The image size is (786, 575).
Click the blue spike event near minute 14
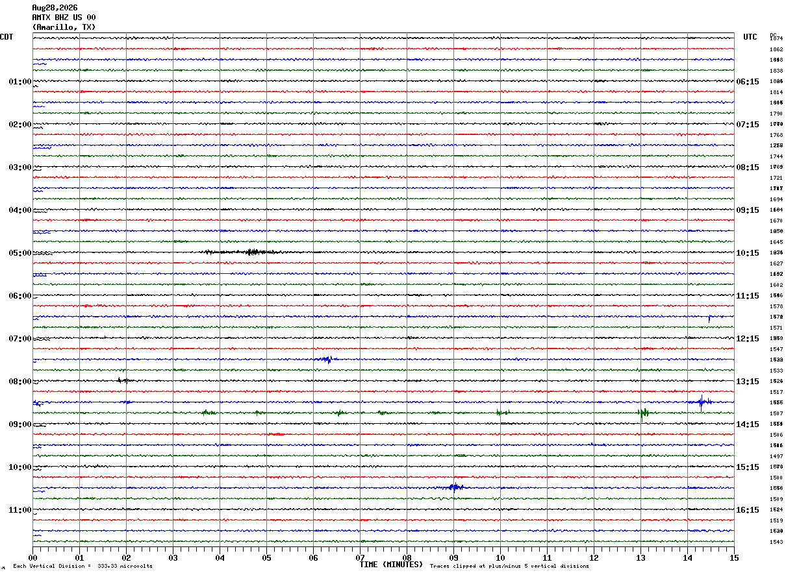[x=702, y=402]
